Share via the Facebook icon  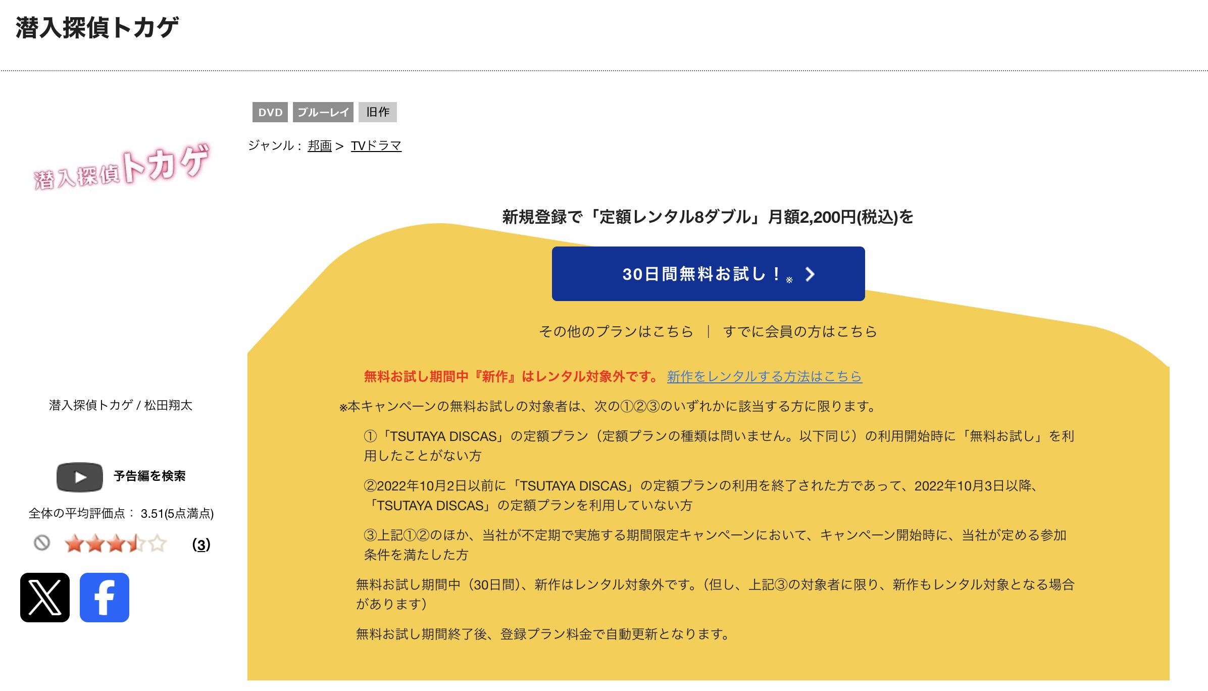coord(105,598)
